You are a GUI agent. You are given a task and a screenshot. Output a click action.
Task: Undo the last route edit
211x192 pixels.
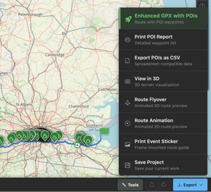pyautogui.click(x=152, y=185)
